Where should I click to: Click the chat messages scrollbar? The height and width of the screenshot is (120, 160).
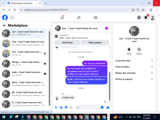point(109,86)
